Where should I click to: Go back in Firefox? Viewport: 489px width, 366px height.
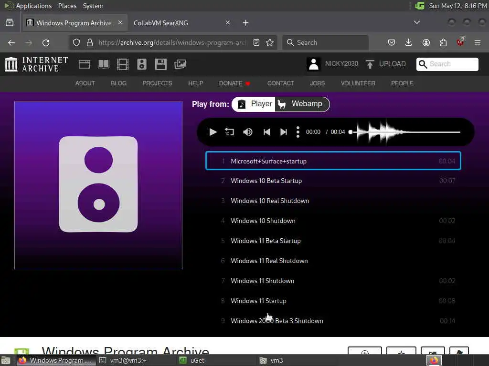point(11,42)
